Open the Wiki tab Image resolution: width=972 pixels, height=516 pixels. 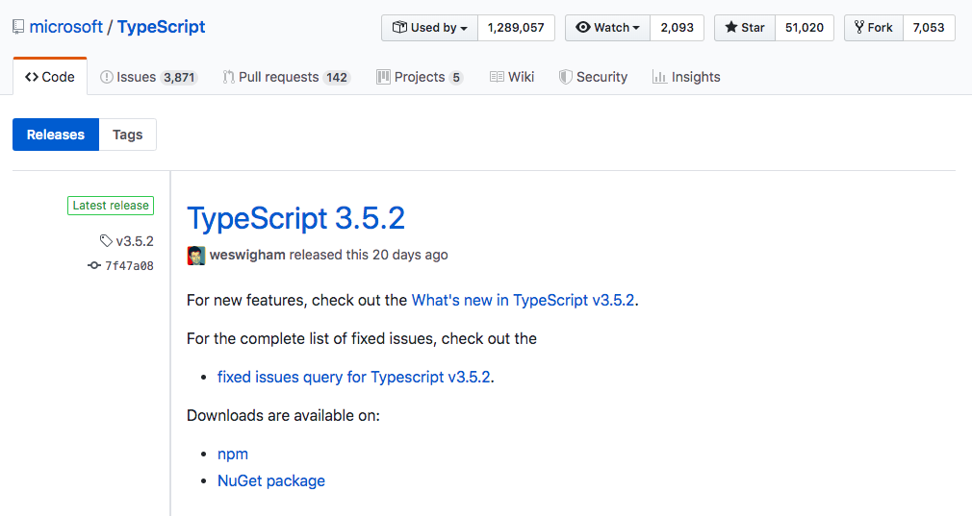pos(511,77)
